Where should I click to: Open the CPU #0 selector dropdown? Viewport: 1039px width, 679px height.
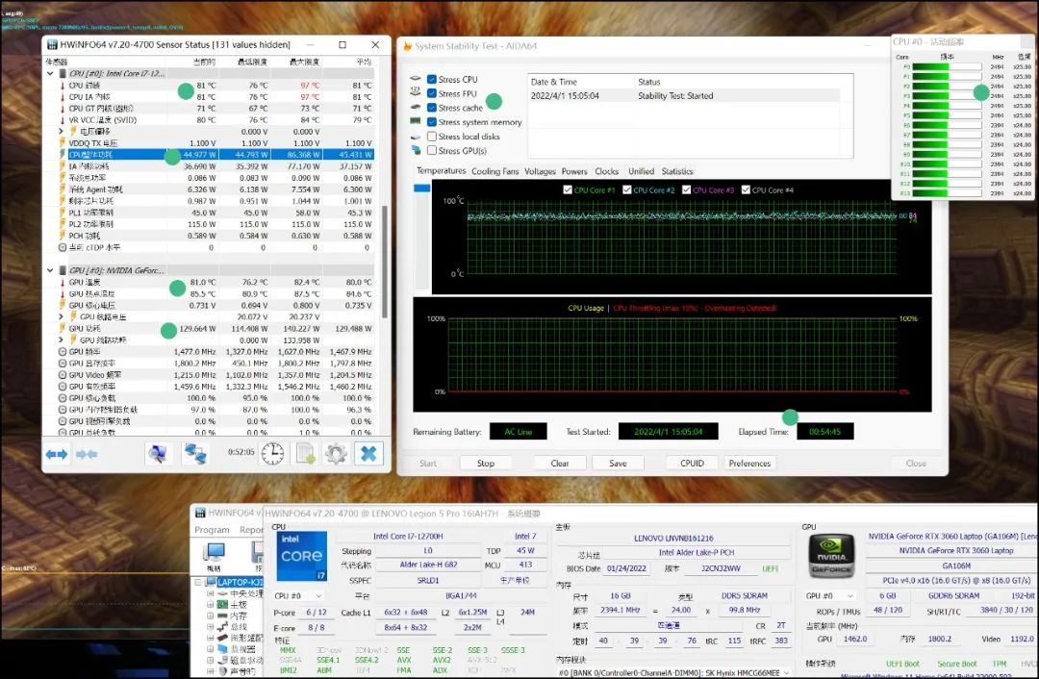coord(298,595)
